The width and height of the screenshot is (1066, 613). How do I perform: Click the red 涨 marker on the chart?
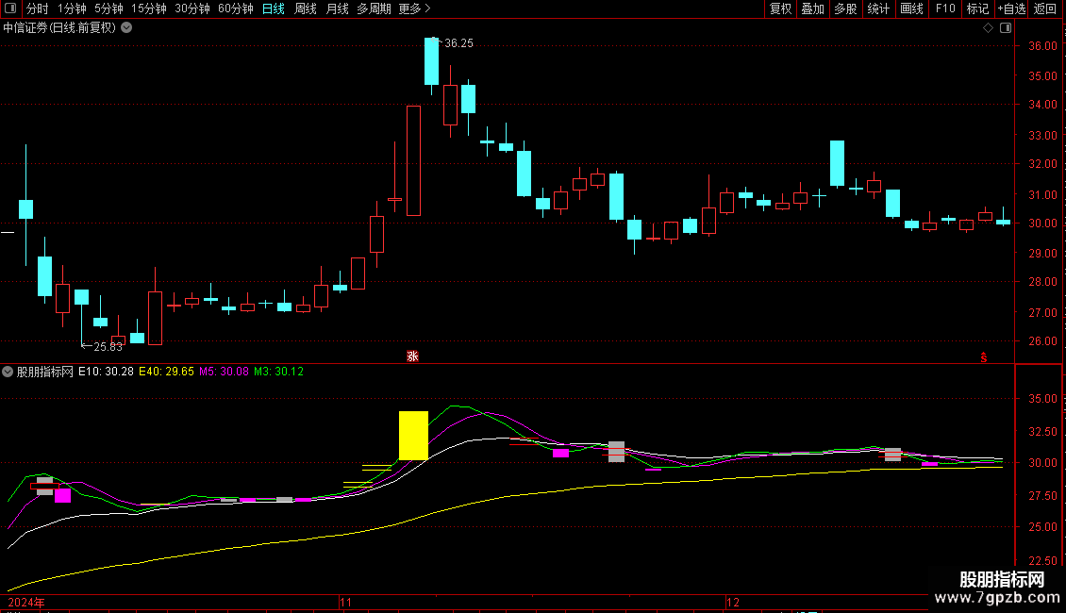coord(412,356)
